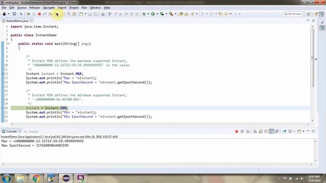Maximize the Console view button
The height and width of the screenshot is (183, 326).
coord(313,131)
